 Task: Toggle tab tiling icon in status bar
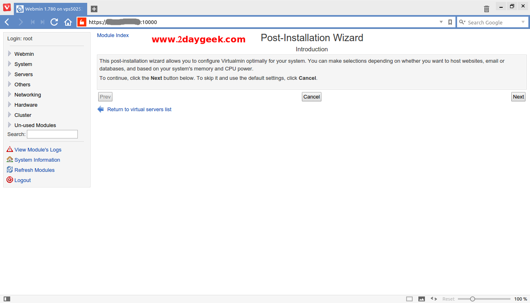(409, 299)
